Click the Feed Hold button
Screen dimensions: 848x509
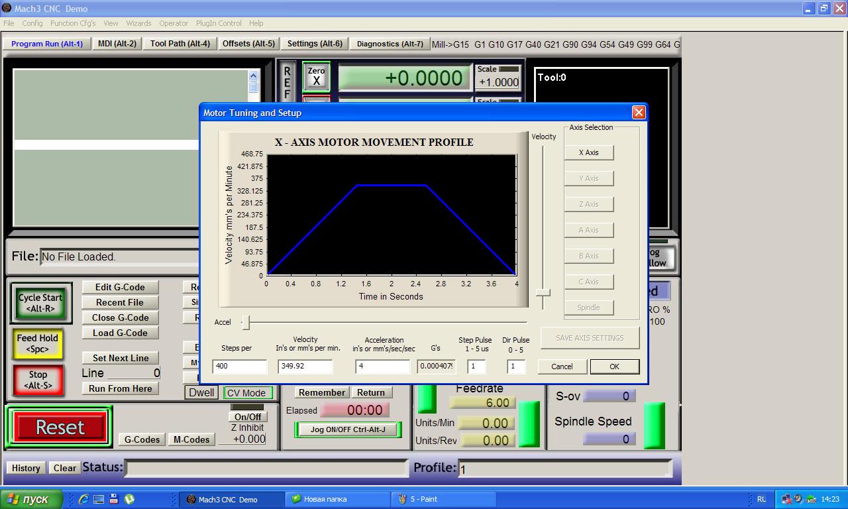point(37,343)
